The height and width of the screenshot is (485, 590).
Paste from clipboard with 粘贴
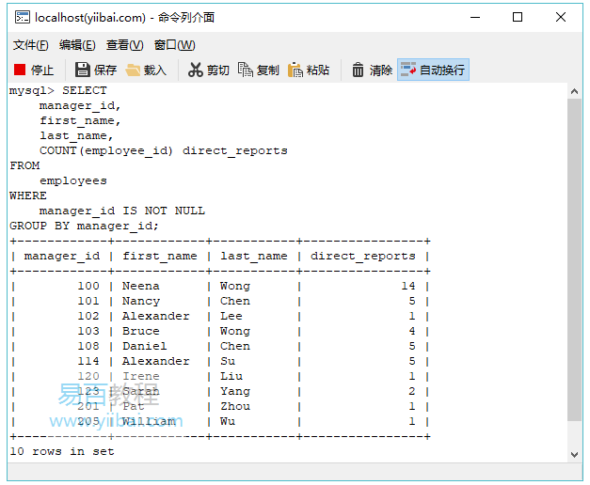(x=309, y=70)
